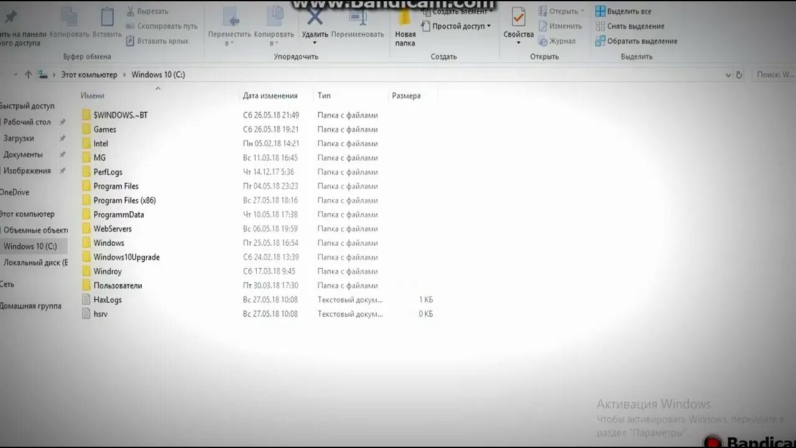Viewport: 796px width, 448px height.
Task: Click the red Delete (Удалить) icon
Action: (315, 17)
